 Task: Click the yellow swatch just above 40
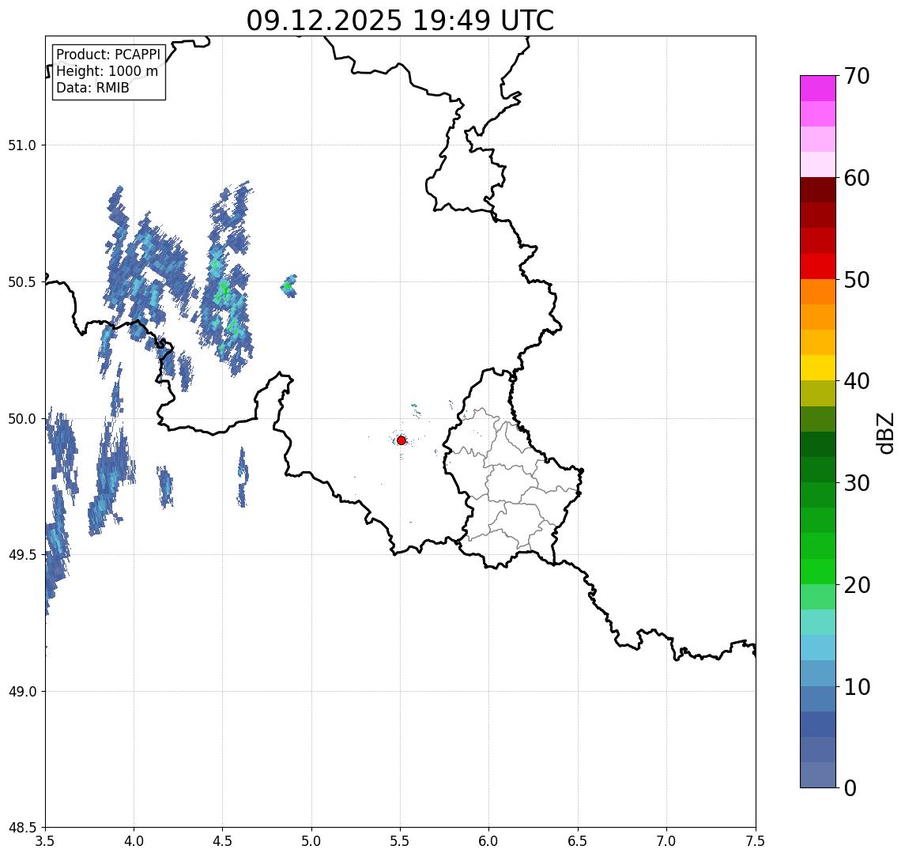818,368
